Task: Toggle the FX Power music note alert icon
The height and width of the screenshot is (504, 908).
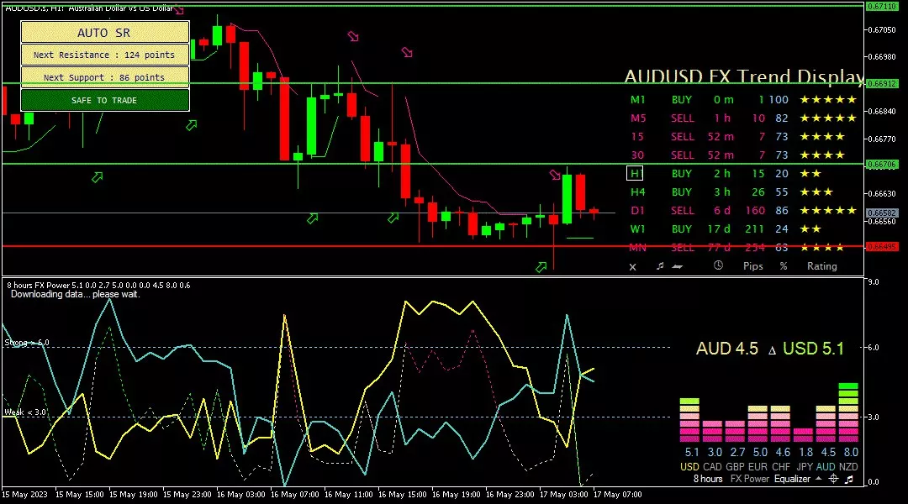Action: point(849,479)
